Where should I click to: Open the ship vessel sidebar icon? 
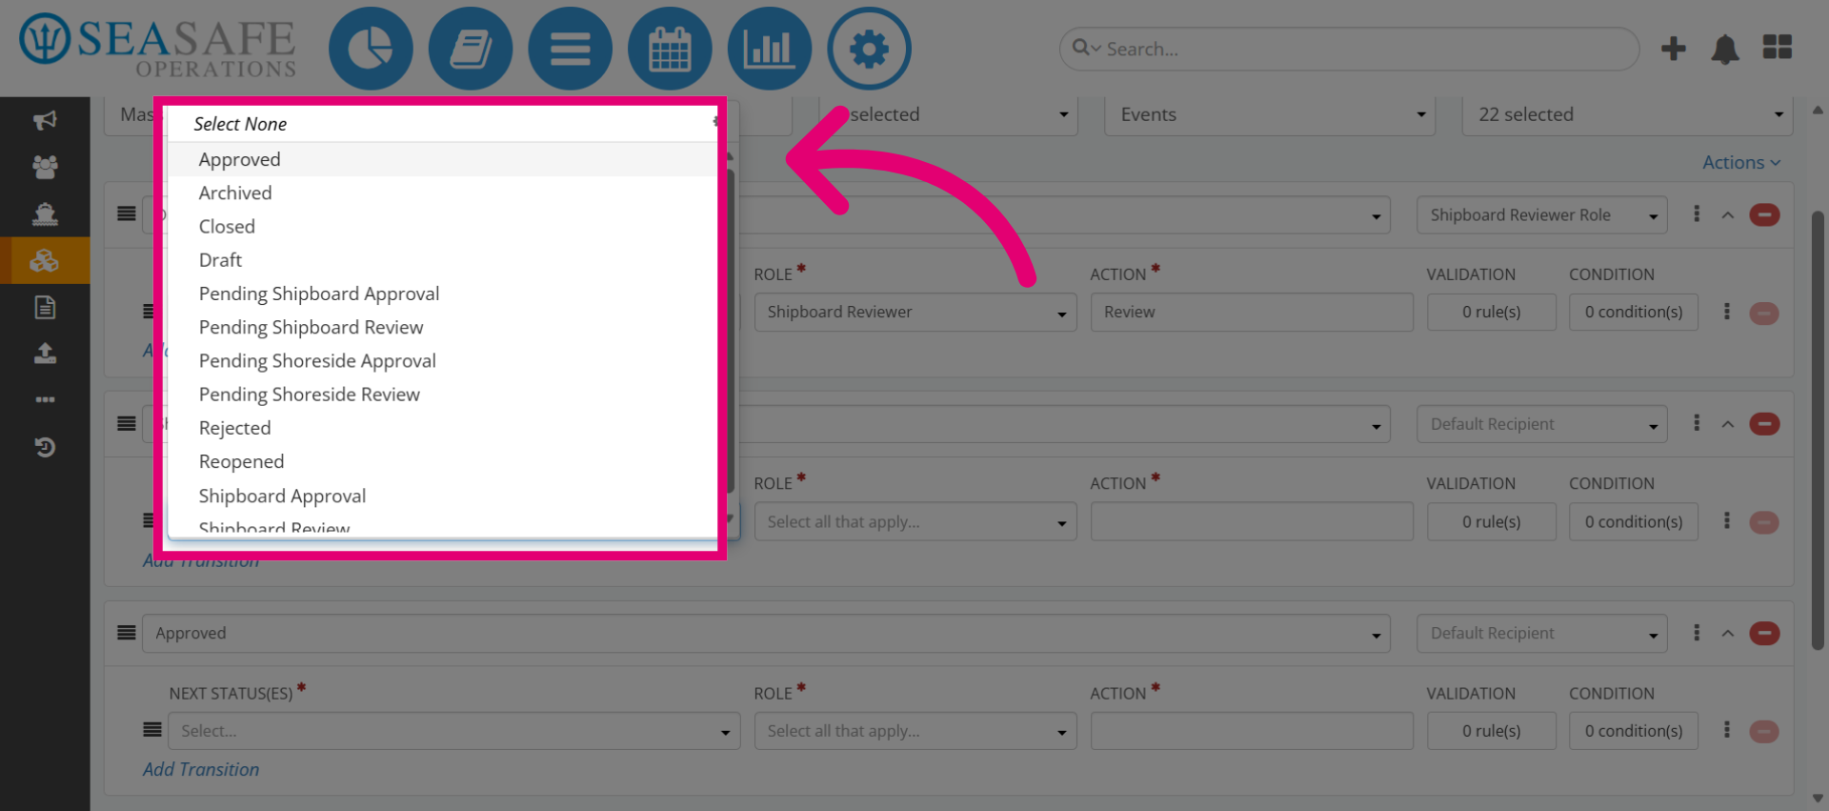45,213
